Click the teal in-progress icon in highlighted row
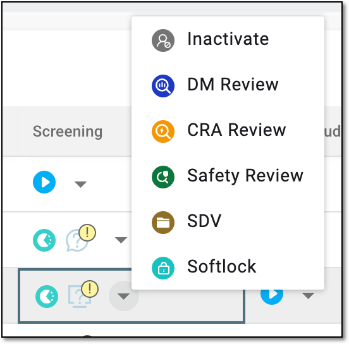The width and height of the screenshot is (349, 344). click(47, 297)
